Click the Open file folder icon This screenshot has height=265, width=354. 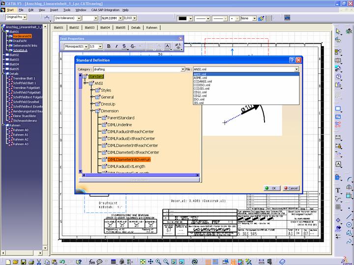pyautogui.click(x=16, y=262)
